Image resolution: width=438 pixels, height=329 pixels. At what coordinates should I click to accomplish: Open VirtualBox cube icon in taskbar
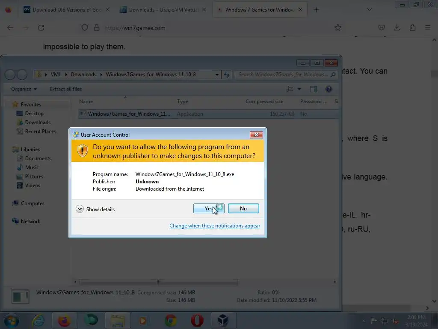(223, 320)
